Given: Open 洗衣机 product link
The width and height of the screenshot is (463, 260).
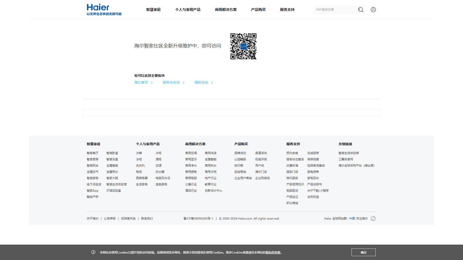Looking at the screenshot, I should coord(140,166).
